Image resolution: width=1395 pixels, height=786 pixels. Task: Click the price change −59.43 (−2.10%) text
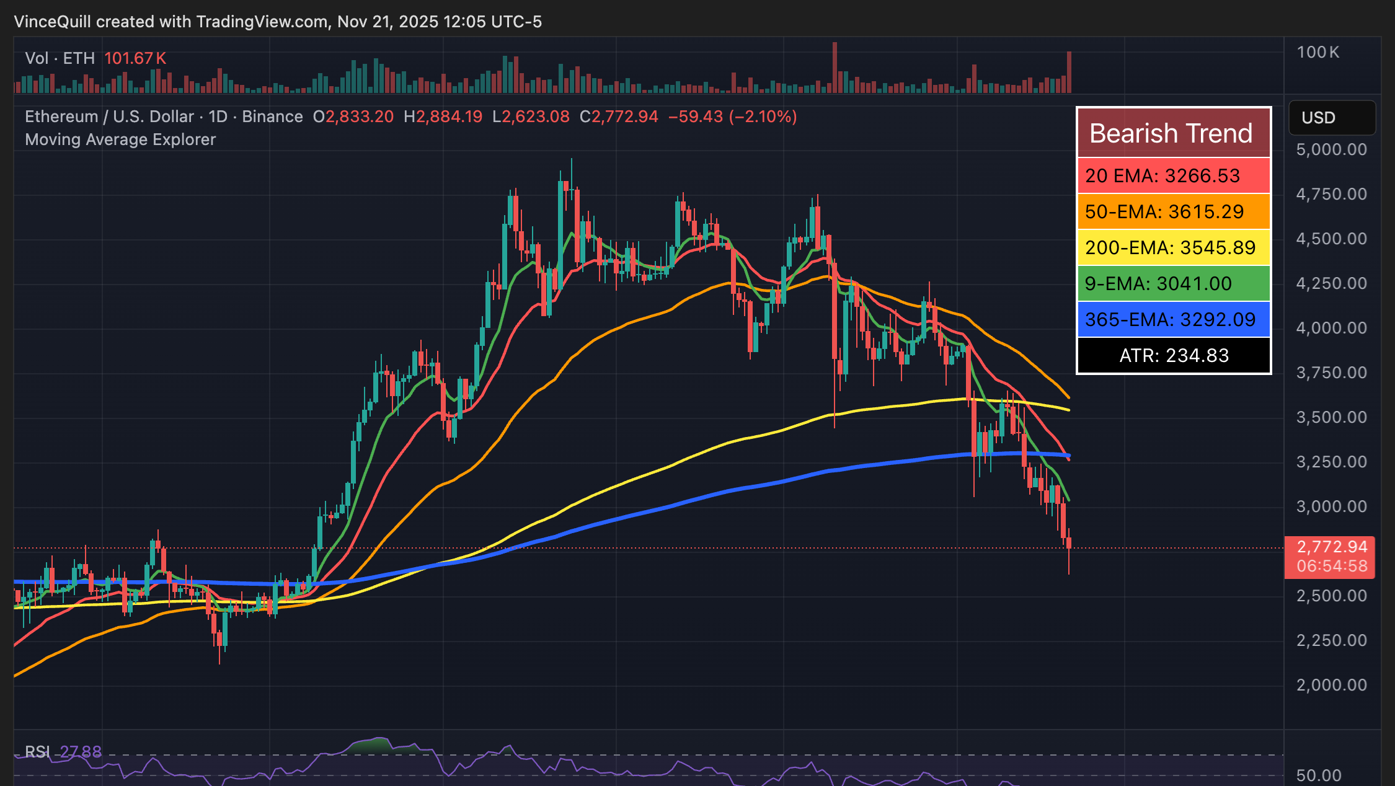tap(732, 117)
